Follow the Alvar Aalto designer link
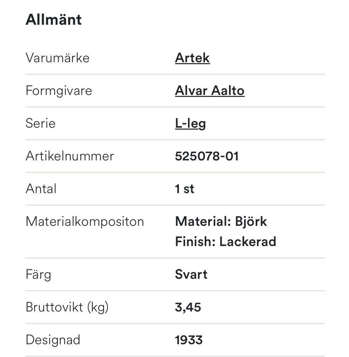 (209, 91)
